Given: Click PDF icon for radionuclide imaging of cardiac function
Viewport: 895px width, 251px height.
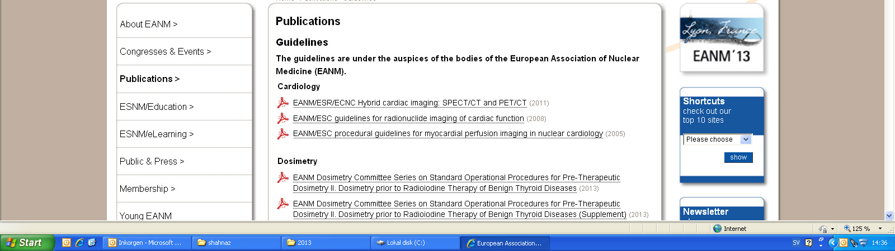Looking at the screenshot, I should pos(283,118).
